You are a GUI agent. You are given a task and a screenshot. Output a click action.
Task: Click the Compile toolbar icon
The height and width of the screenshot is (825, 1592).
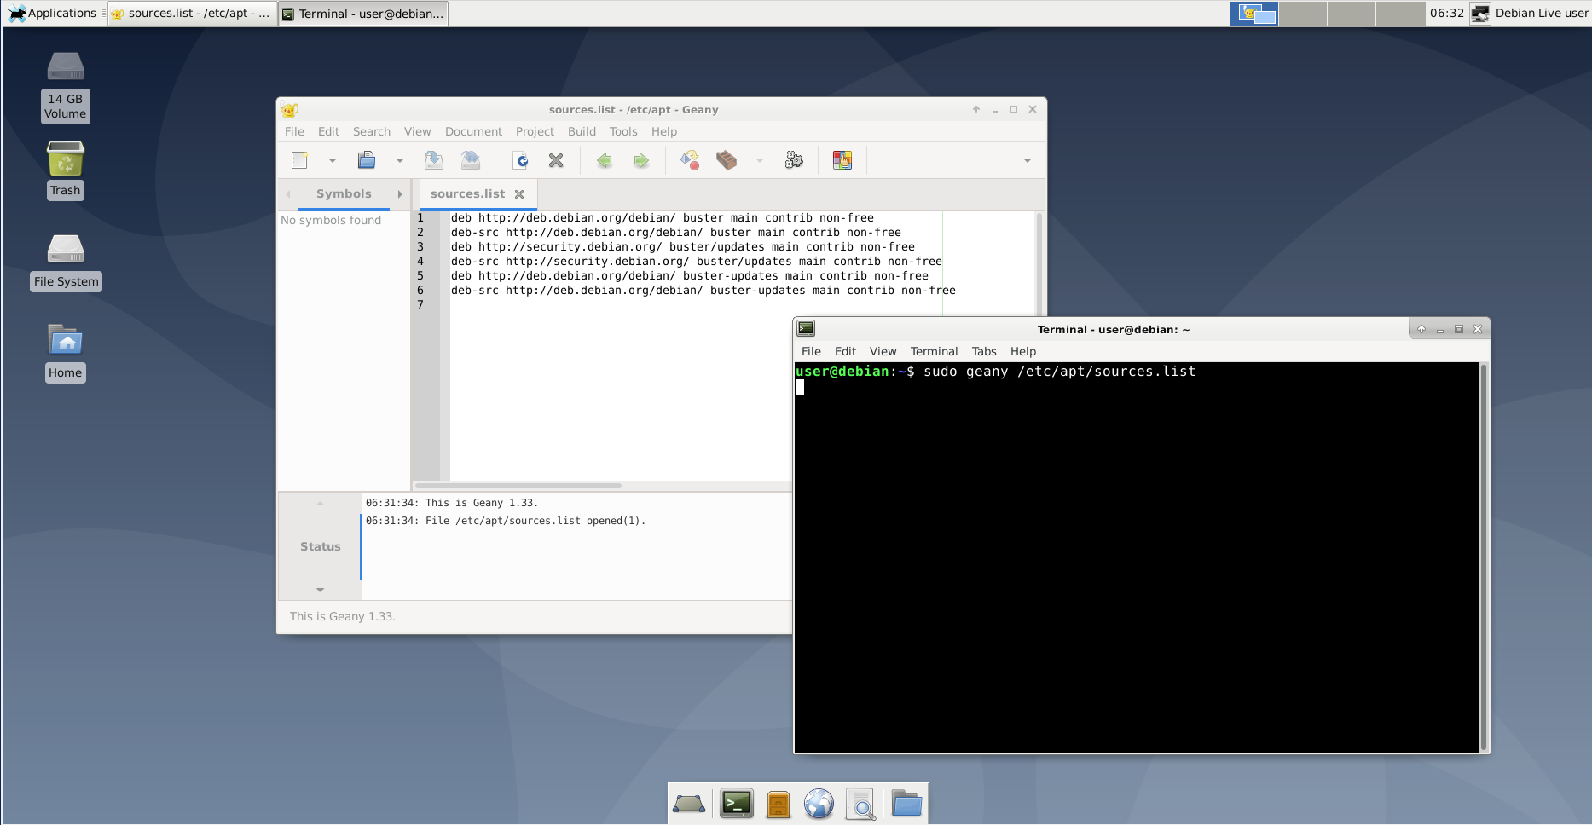pos(690,160)
